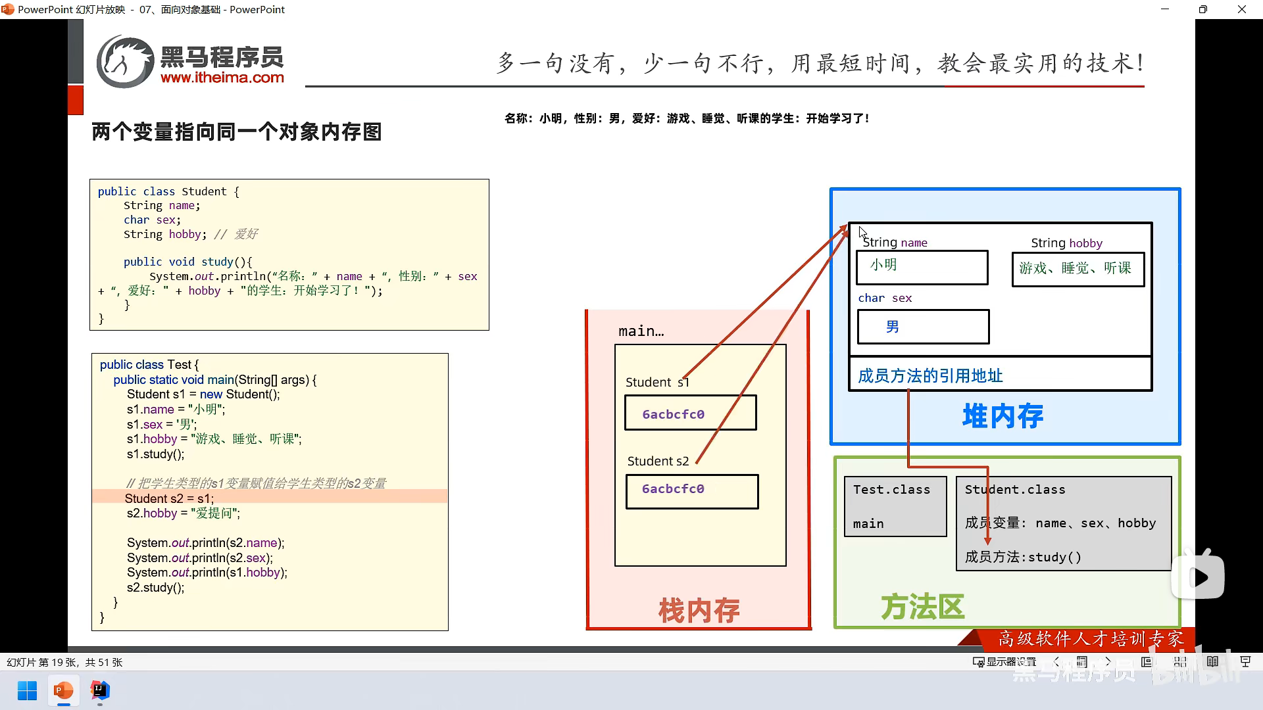This screenshot has width=1263, height=710.
Task: Click the Slide Show view icon
Action: 1245,662
